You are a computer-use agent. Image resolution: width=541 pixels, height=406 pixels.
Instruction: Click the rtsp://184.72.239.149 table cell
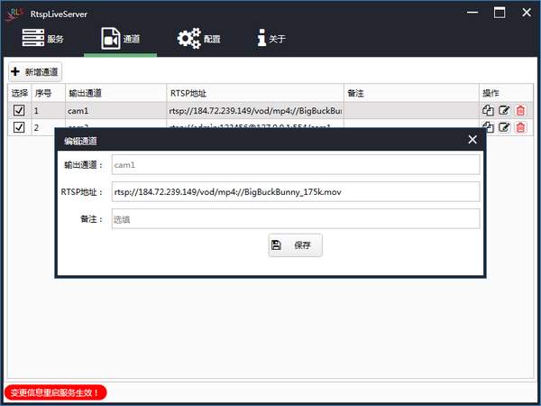(255, 111)
